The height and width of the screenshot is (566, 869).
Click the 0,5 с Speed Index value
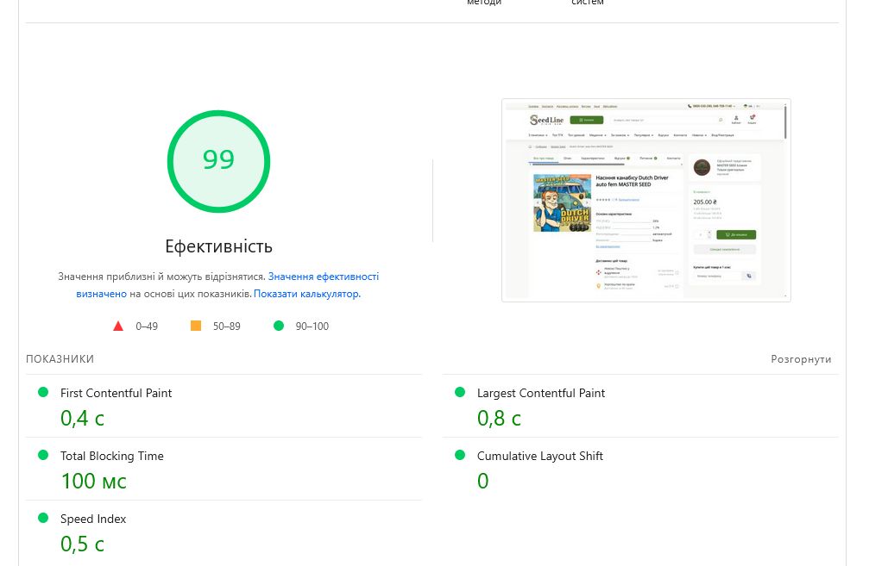point(82,544)
